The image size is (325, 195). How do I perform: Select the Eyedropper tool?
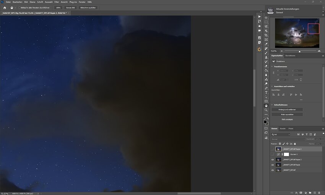(x=266, y=44)
